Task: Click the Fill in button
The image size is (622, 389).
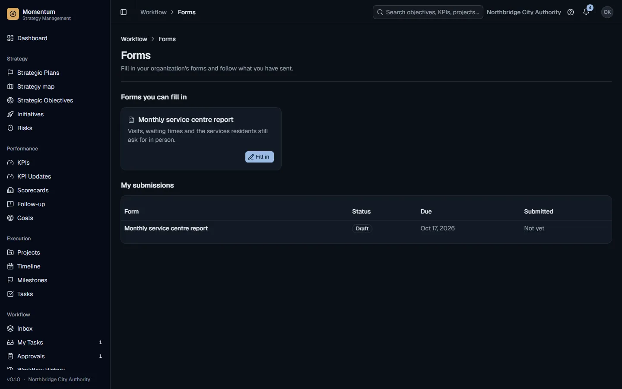Action: tap(260, 157)
